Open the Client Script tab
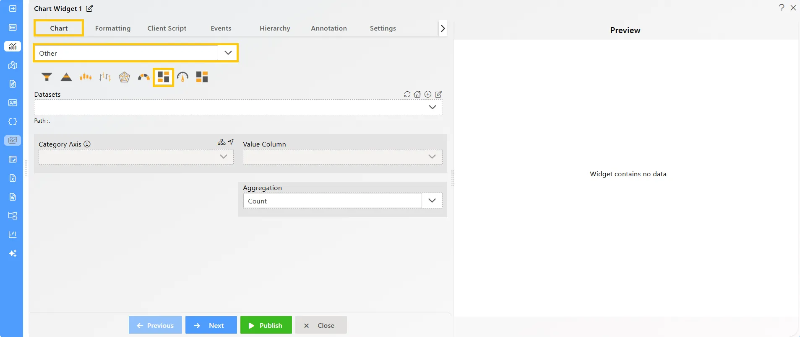 [167, 28]
